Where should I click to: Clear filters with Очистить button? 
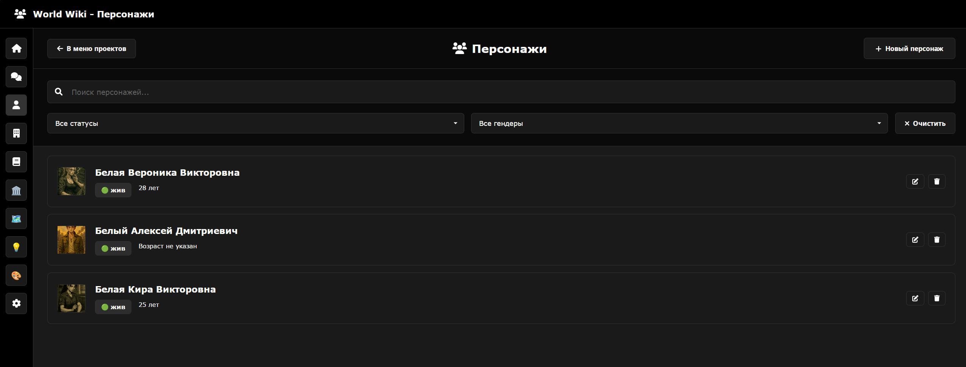point(925,123)
